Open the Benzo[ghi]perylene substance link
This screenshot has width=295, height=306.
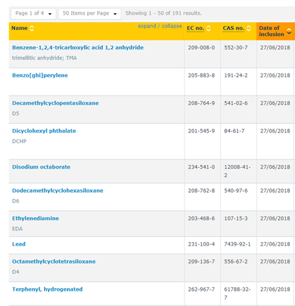click(x=40, y=75)
